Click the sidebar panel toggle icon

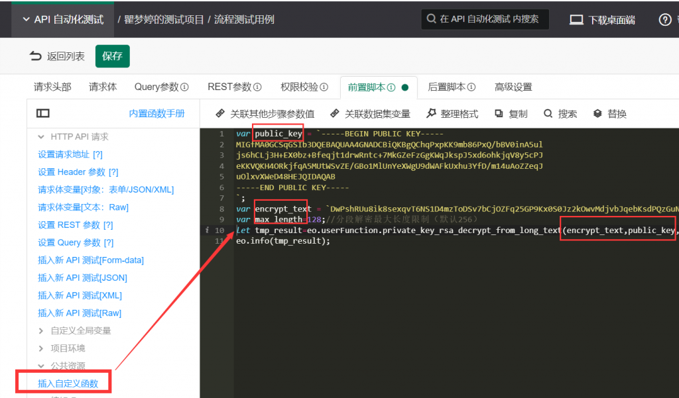pyautogui.click(x=43, y=114)
